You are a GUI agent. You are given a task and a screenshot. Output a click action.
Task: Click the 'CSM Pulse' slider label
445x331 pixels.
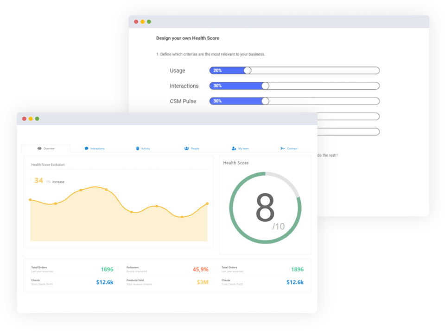[183, 101]
